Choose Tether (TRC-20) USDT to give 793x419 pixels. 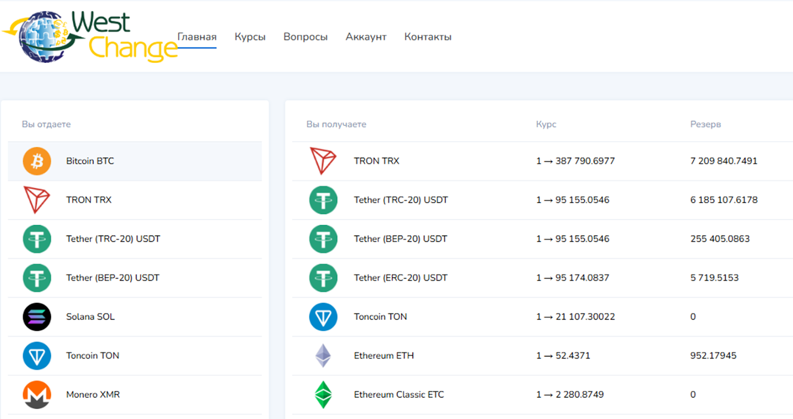click(x=113, y=239)
